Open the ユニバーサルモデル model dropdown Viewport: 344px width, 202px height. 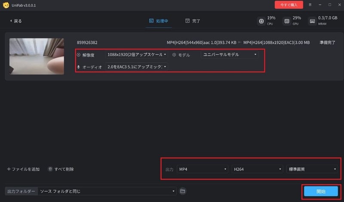coord(230,55)
